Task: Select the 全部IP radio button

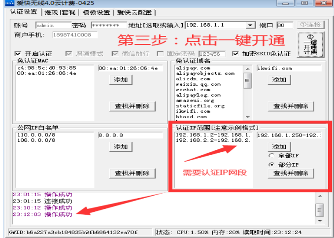Action: (271, 156)
